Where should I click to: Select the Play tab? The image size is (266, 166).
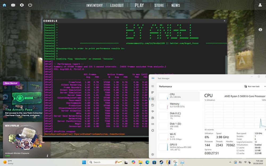(139, 5)
